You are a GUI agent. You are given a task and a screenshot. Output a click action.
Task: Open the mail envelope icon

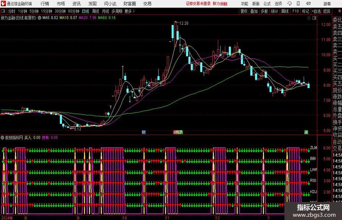click(x=308, y=4)
